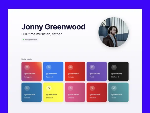Screen dimensions: 150x113
Task: Open the LinkedIn @username link
Action: pos(30,94)
